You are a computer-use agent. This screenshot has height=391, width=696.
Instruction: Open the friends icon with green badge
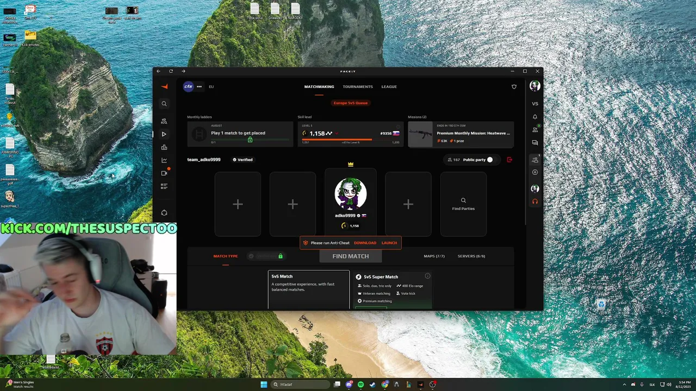pos(535,130)
